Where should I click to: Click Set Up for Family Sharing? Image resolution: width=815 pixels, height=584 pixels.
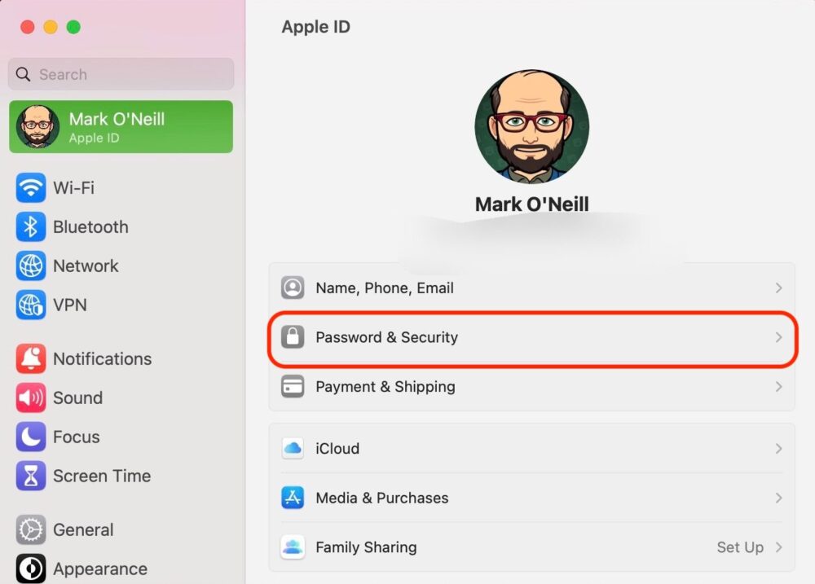740,547
